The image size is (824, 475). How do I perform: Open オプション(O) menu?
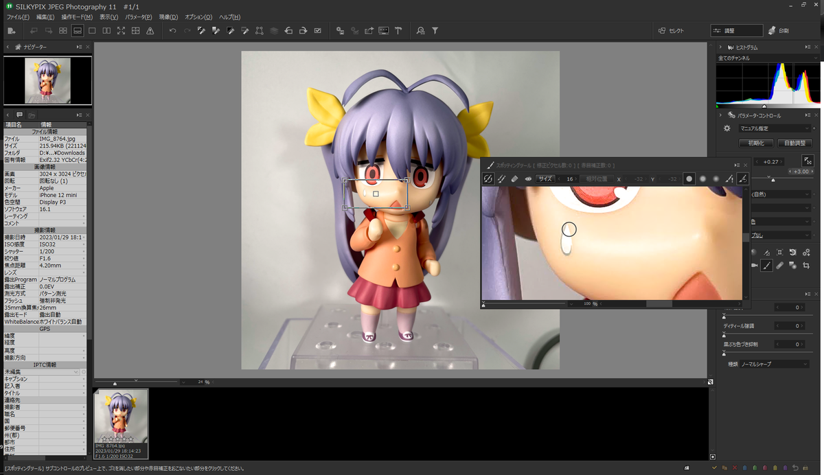click(198, 16)
